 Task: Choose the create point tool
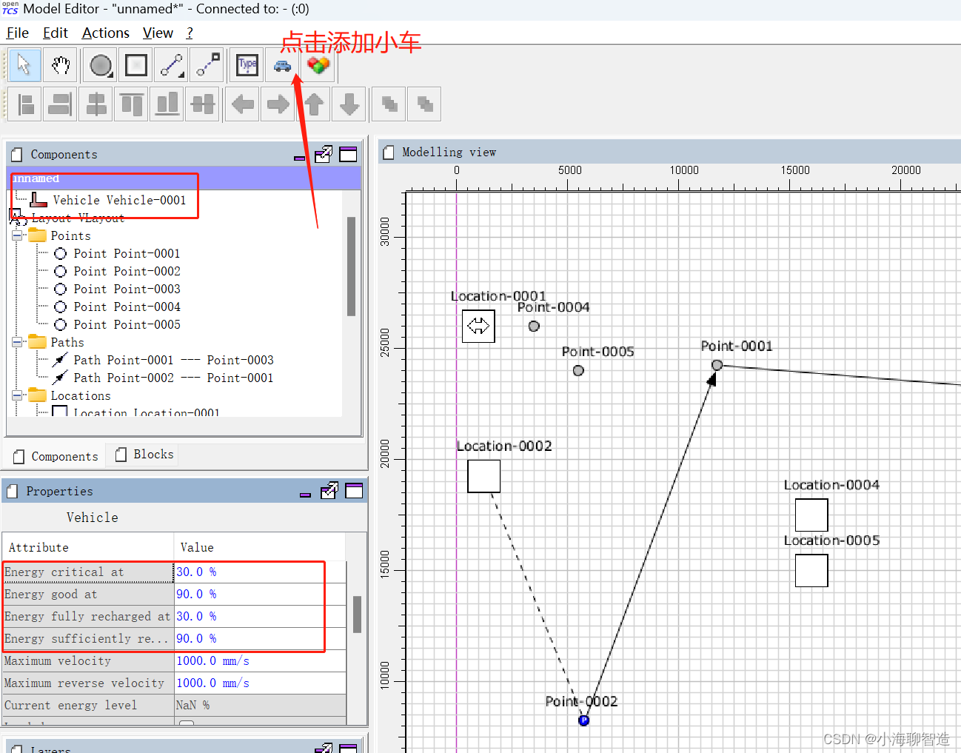100,65
